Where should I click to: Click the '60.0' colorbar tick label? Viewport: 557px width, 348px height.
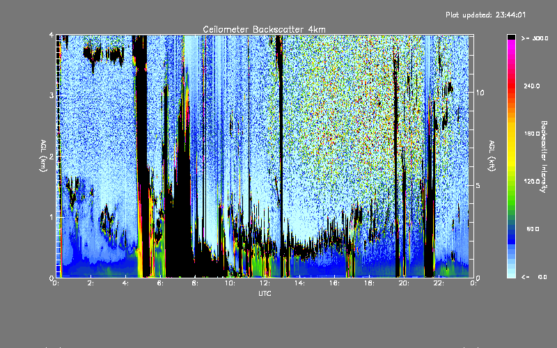[x=533, y=229]
